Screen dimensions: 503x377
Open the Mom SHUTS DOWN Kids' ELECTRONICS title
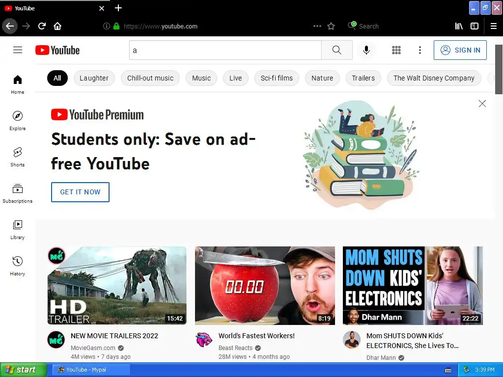(413, 341)
